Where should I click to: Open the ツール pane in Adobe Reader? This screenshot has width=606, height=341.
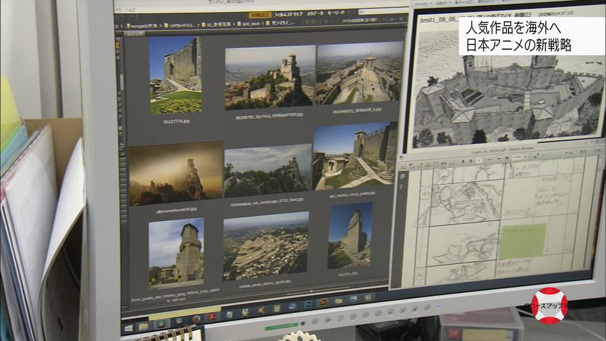tap(570, 153)
